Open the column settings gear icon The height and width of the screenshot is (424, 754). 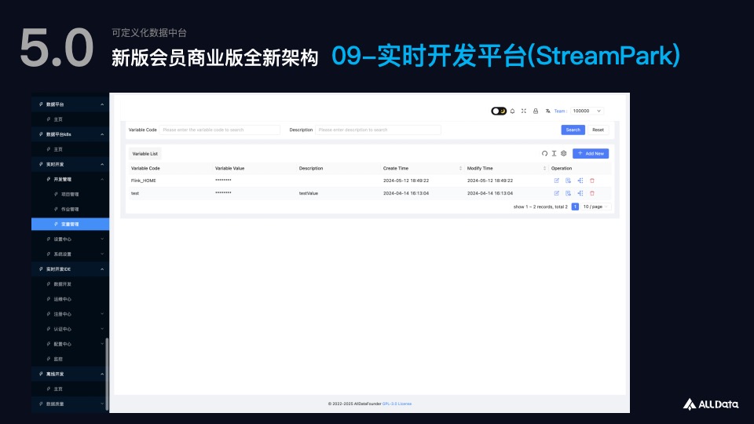pos(564,153)
